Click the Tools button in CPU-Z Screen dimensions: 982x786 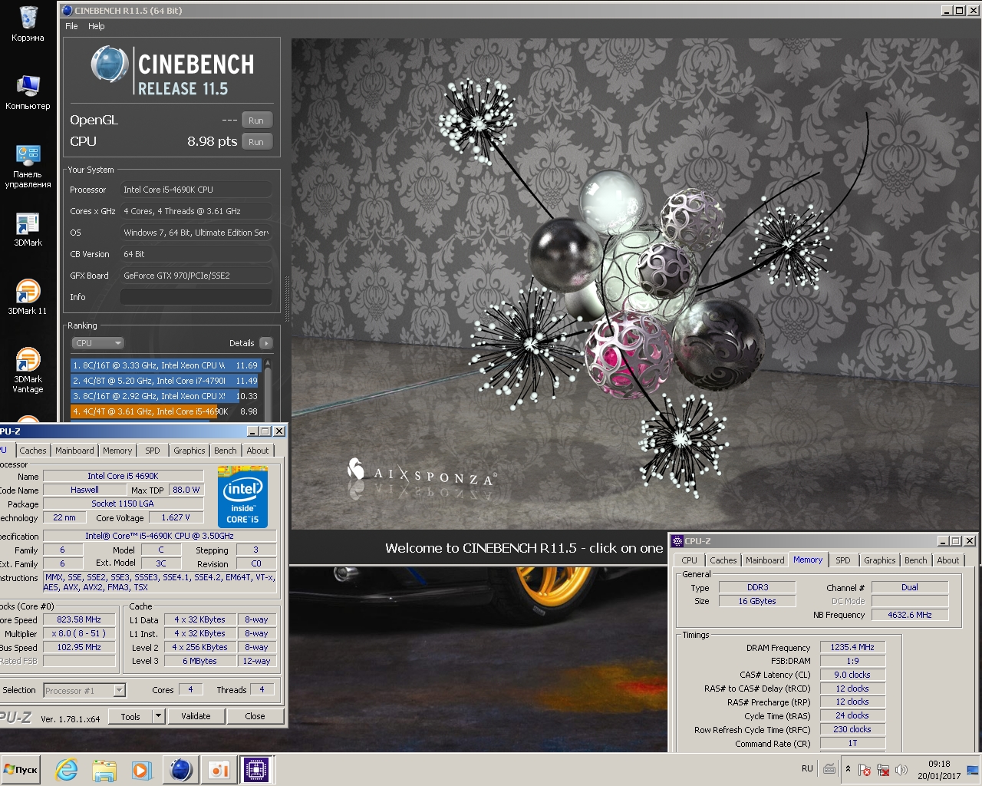pos(130,716)
